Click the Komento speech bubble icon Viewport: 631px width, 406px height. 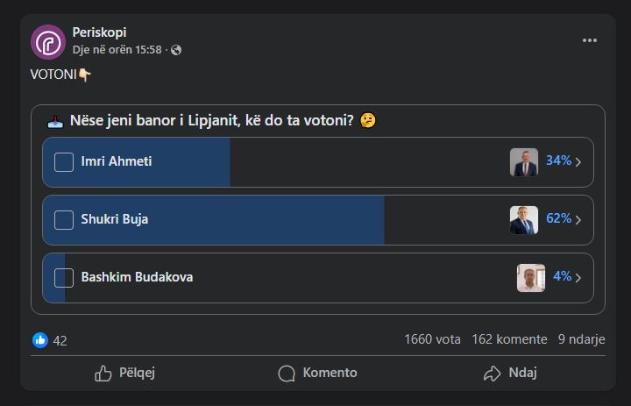tap(287, 374)
